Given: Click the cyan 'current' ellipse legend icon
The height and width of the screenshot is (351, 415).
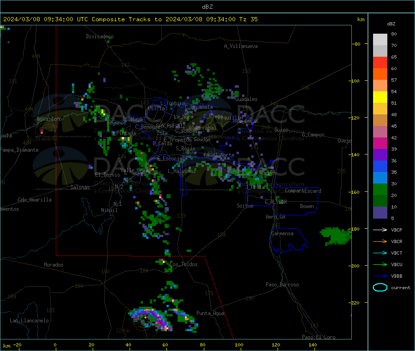Looking at the screenshot, I should pos(380,287).
